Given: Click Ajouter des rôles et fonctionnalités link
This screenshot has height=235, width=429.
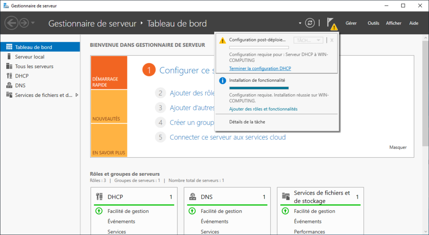Looking at the screenshot, I should click(263, 109).
